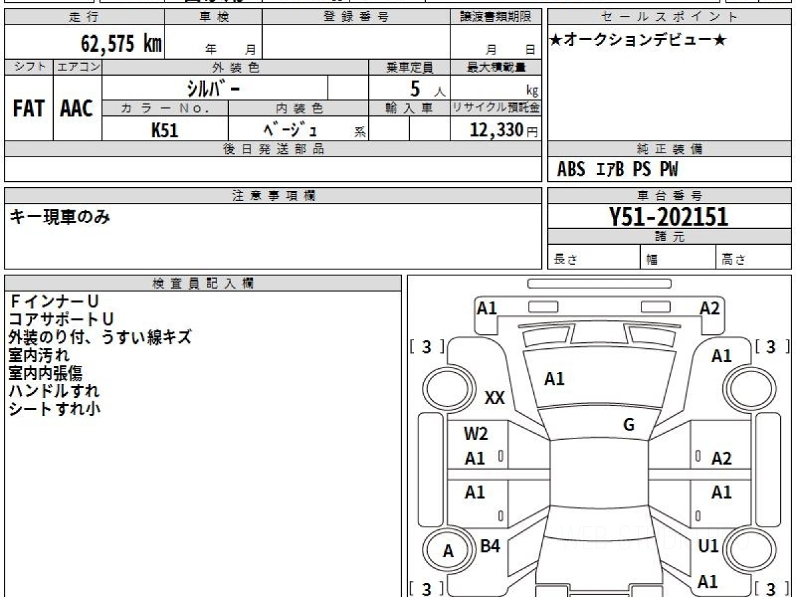Viewport: 796px width, 597px height.
Task: Click the note キー現車のみ
Action: click(x=60, y=216)
